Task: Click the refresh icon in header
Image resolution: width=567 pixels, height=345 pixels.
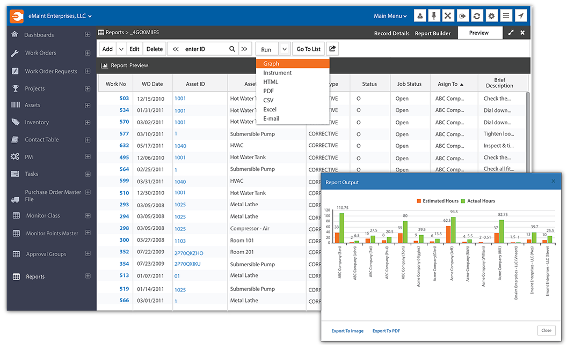Action: (x=477, y=16)
